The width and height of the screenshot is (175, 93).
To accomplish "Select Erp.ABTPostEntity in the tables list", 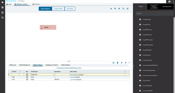I will tap(148, 45).
